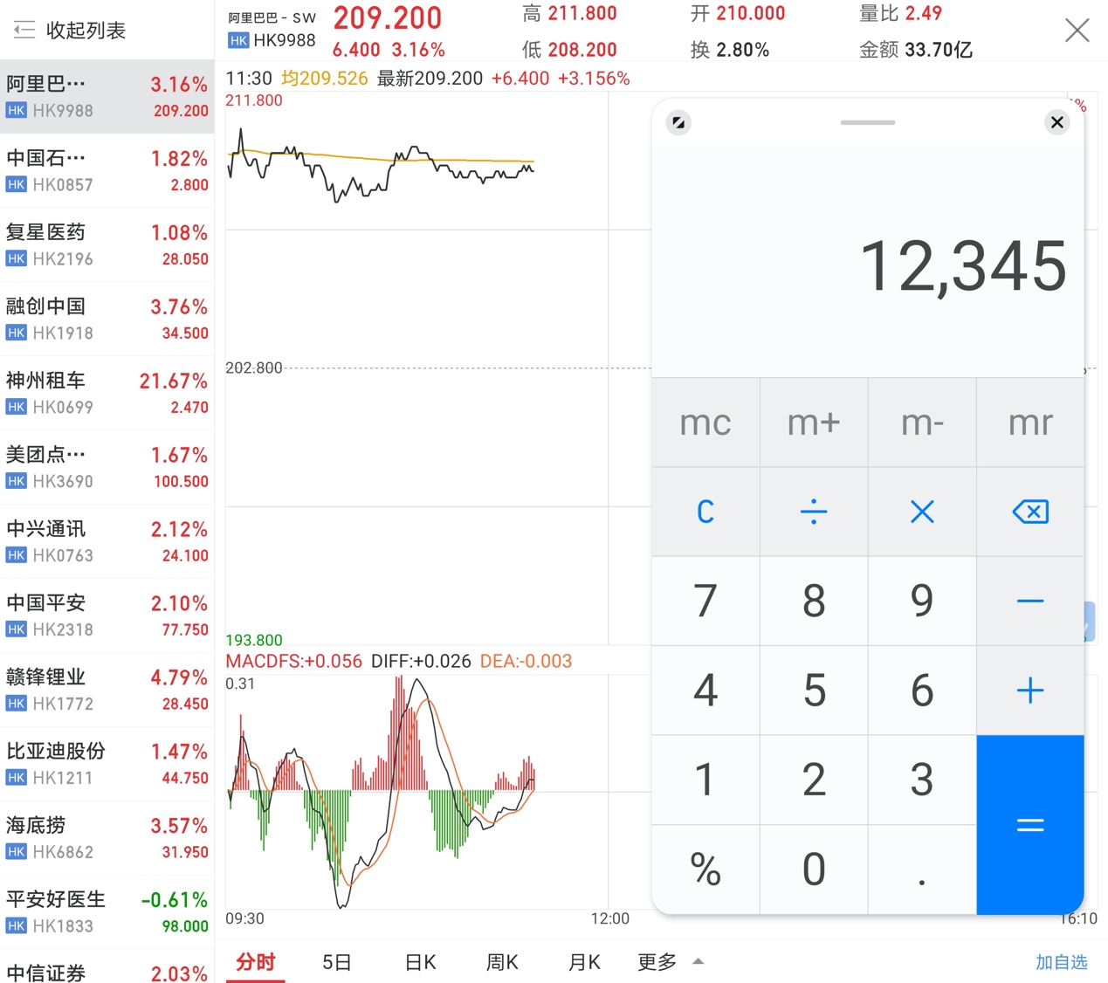The width and height of the screenshot is (1108, 983).
Task: Tap the multiplication key on the calculator
Action: click(x=921, y=512)
